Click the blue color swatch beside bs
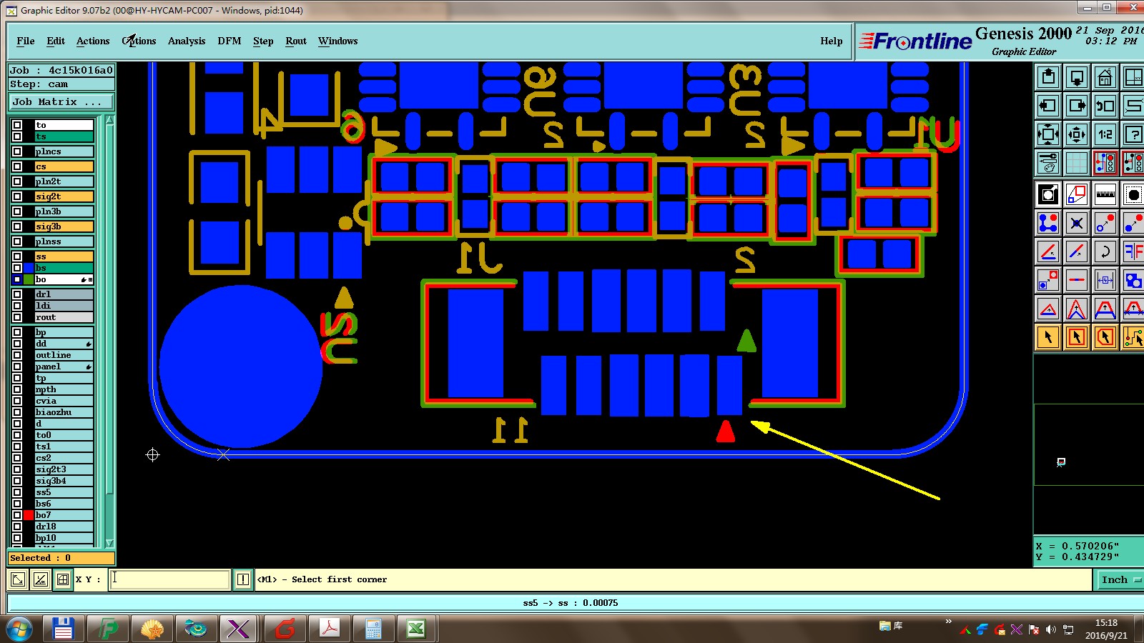 (29, 268)
